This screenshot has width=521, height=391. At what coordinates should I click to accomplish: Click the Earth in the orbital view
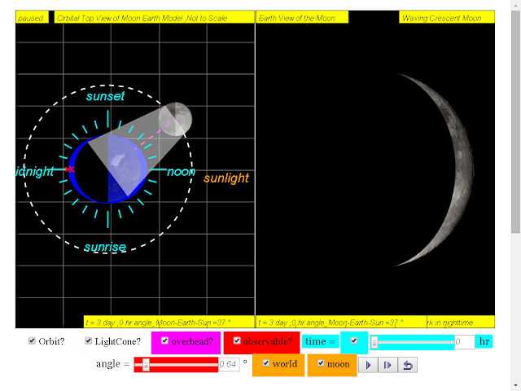tap(108, 169)
